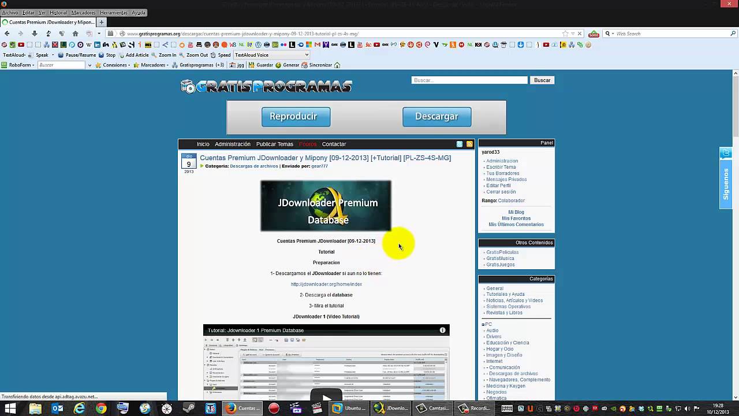Switch to Ubuntu taskbar window
The image size is (739, 416).
349,408
